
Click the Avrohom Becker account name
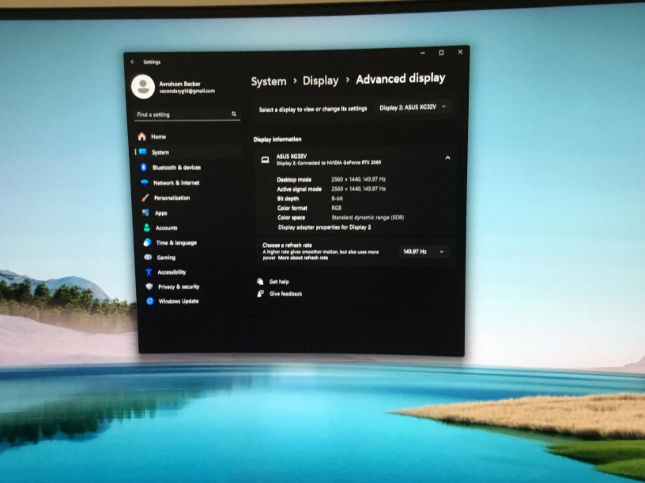point(180,84)
